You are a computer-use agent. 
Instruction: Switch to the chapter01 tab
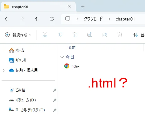click(x=38, y=7)
